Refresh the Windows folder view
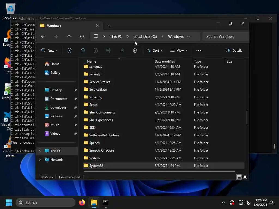This screenshot has width=279, height=209. 82,36
